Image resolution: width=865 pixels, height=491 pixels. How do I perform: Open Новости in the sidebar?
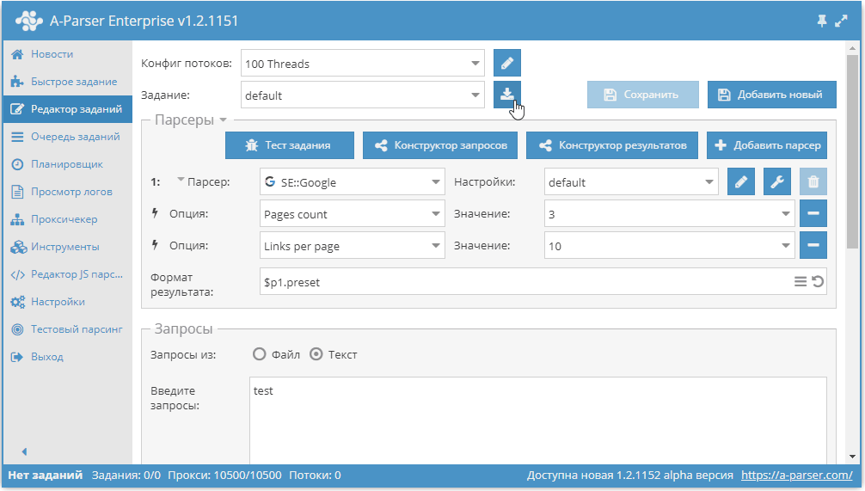pos(67,54)
